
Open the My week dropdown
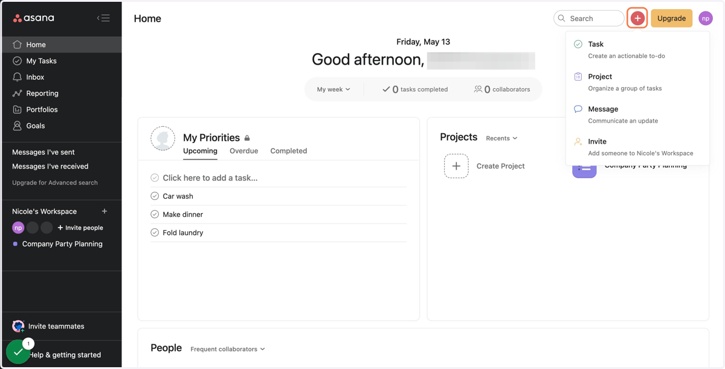333,89
